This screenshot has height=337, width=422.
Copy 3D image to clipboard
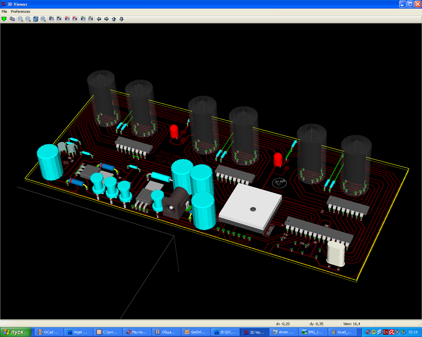(12, 19)
